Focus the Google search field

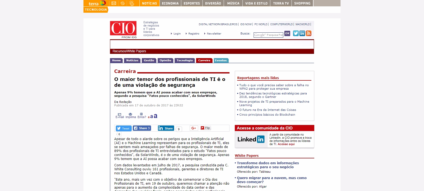pyautogui.click(x=268, y=35)
